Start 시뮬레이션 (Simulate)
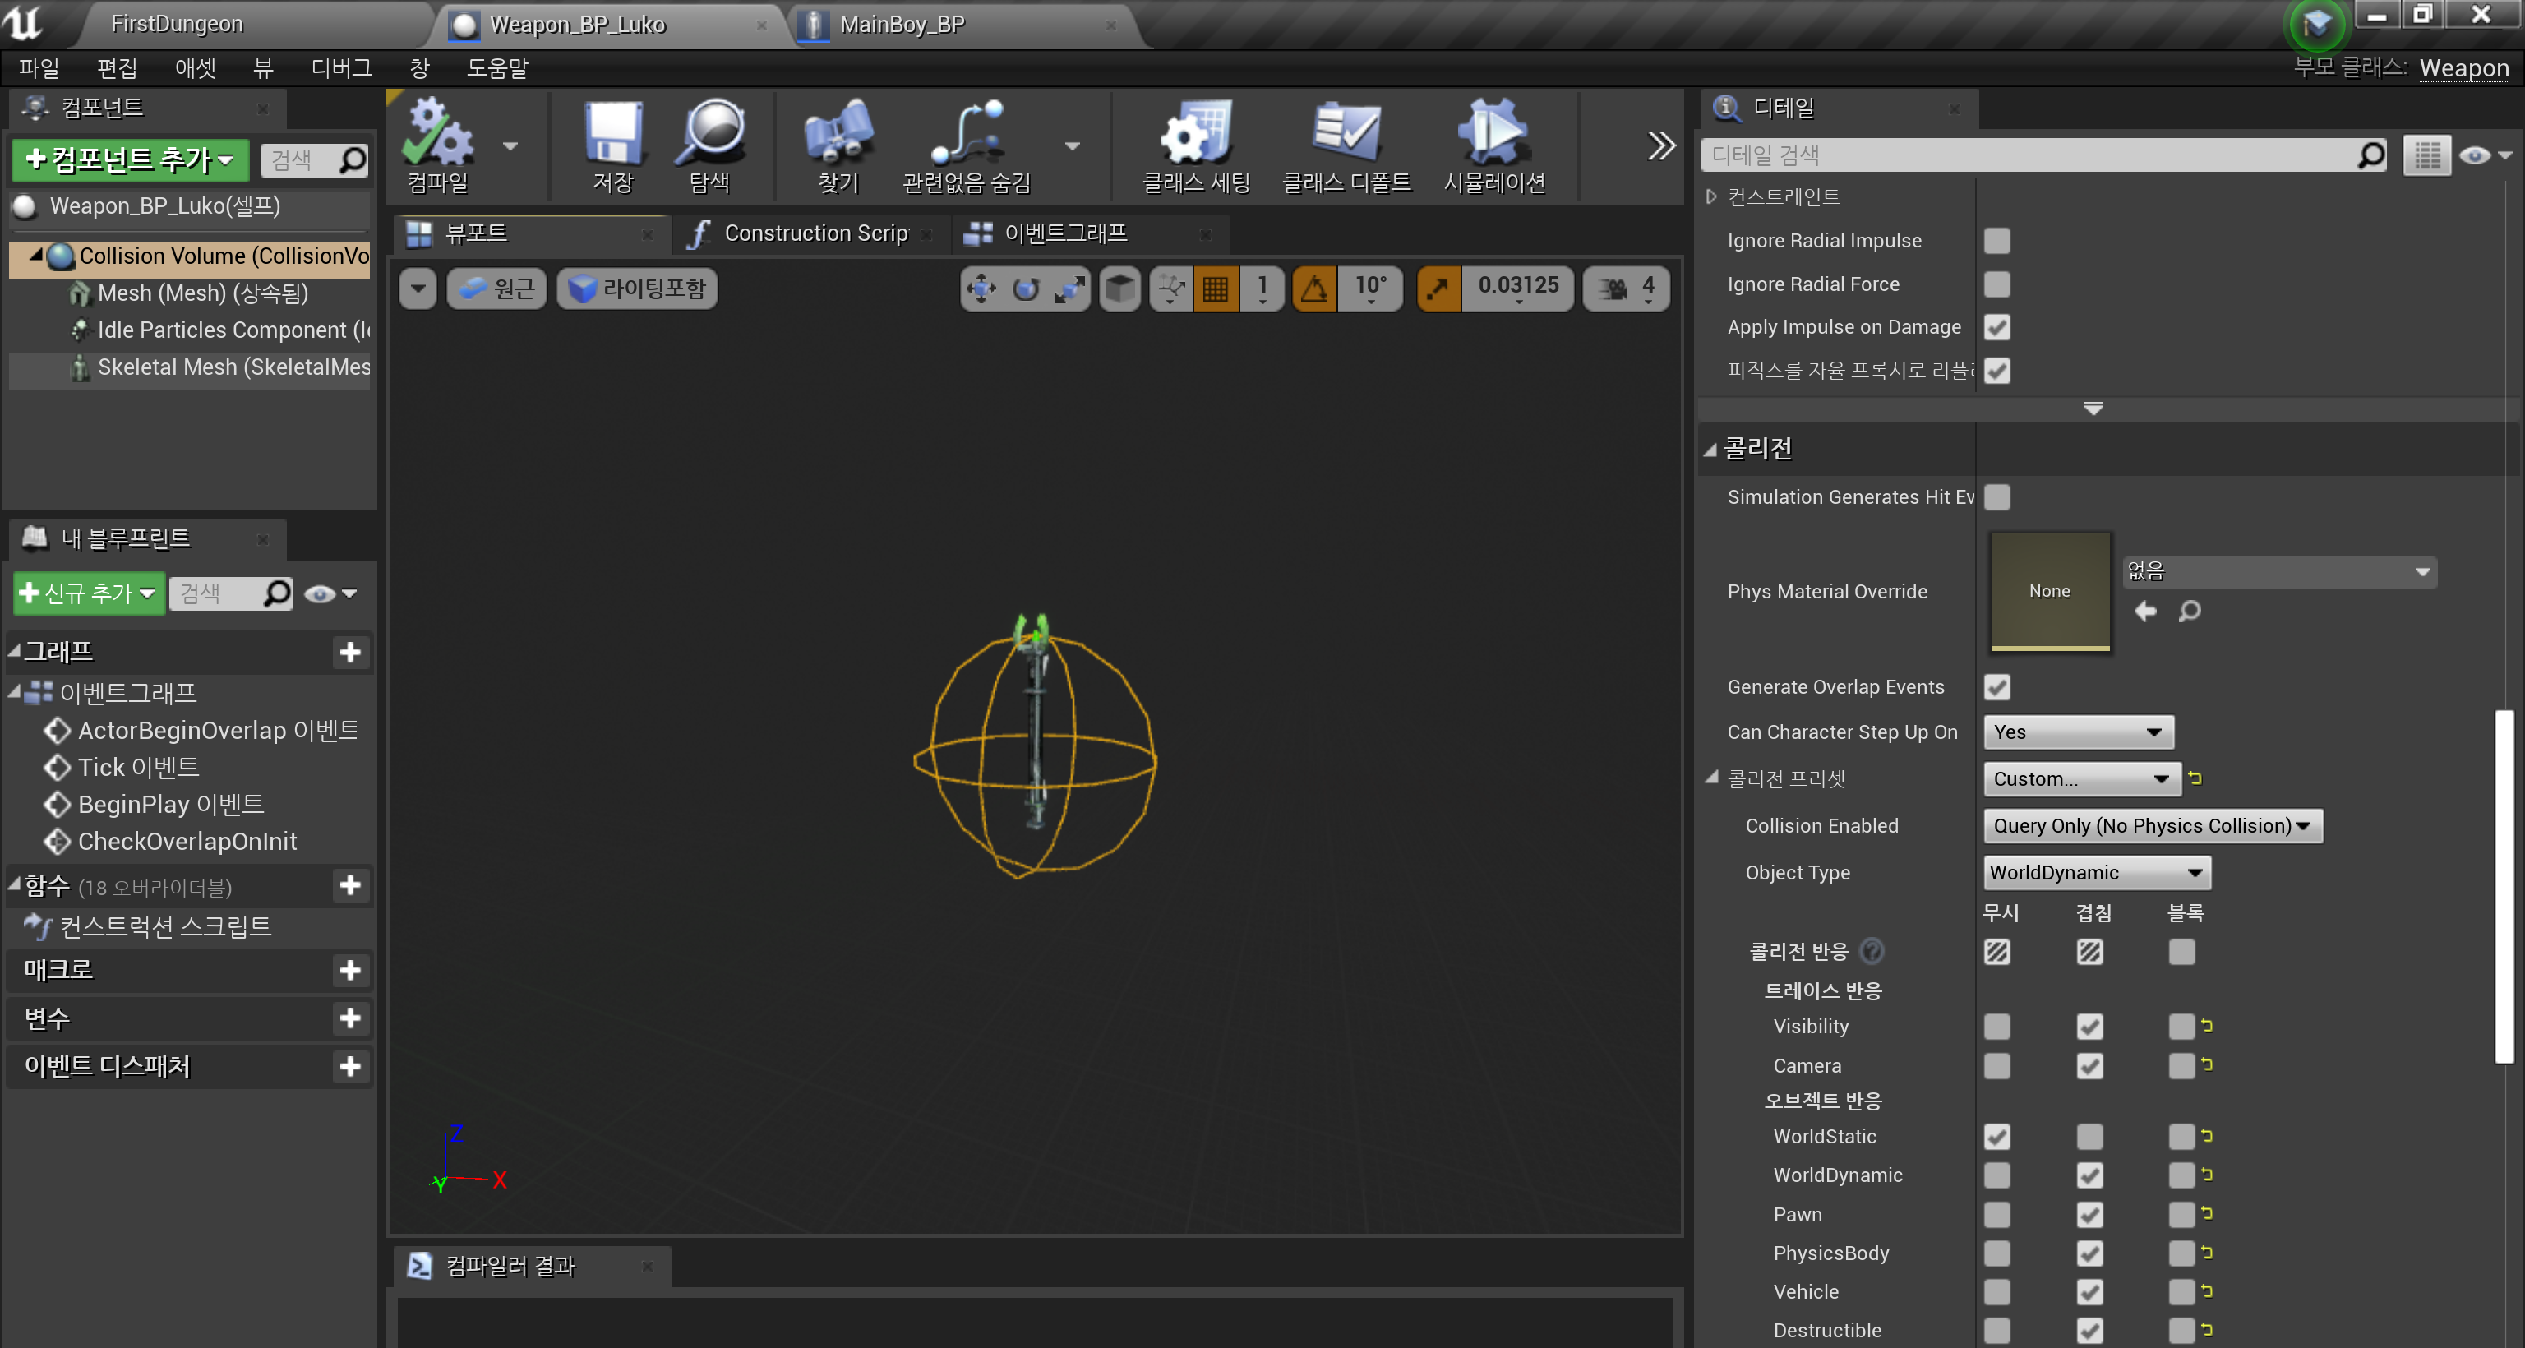The image size is (2525, 1348). pos(1492,145)
